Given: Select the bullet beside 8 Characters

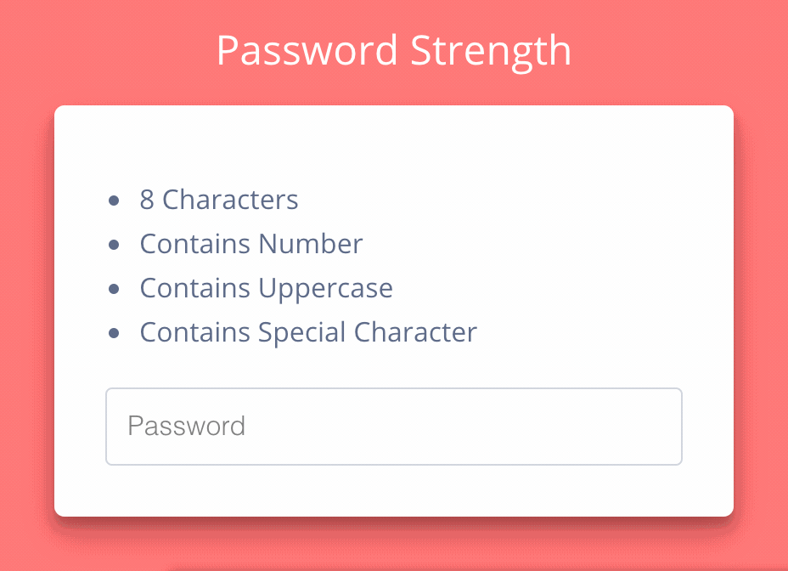Looking at the screenshot, I should 114,201.
